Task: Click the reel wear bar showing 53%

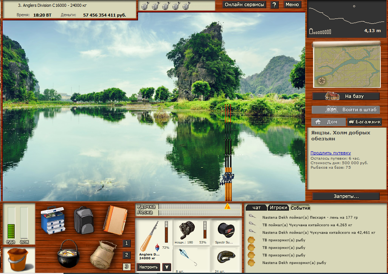Action: click(x=205, y=230)
